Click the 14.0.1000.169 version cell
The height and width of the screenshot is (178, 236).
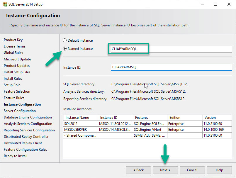[x=217, y=130]
